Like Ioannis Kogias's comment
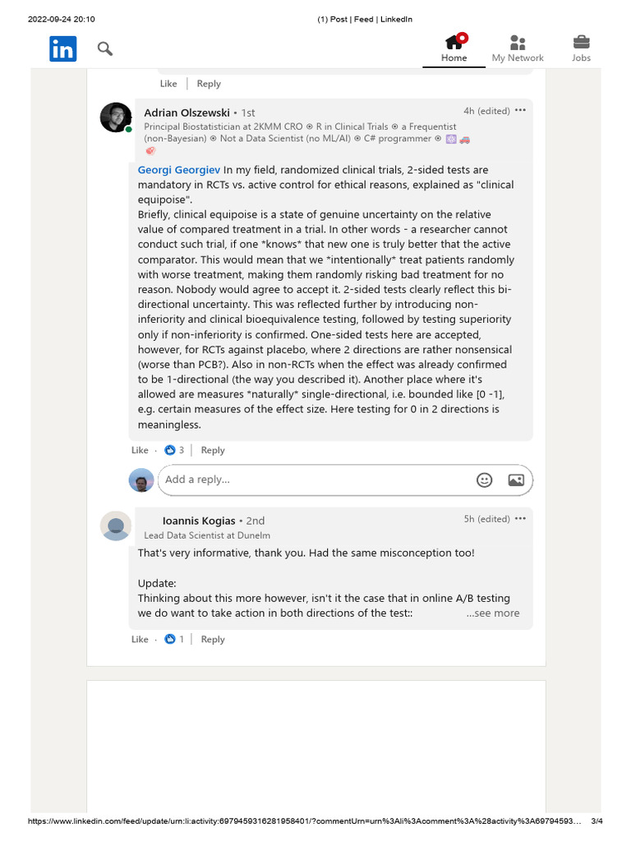 140,639
